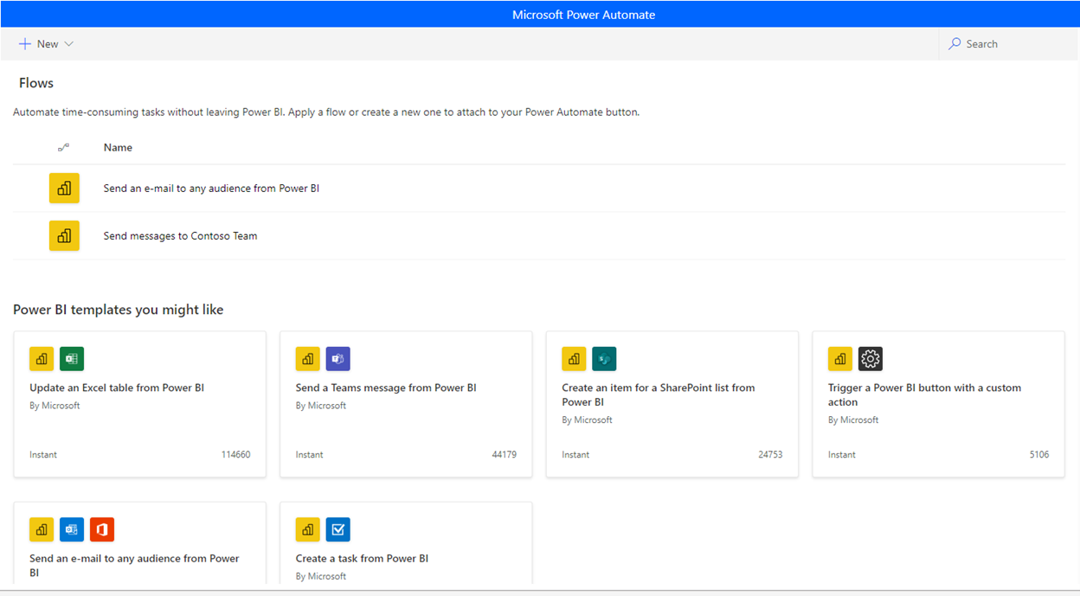Open Send messages to Contoso Team flow

(180, 236)
